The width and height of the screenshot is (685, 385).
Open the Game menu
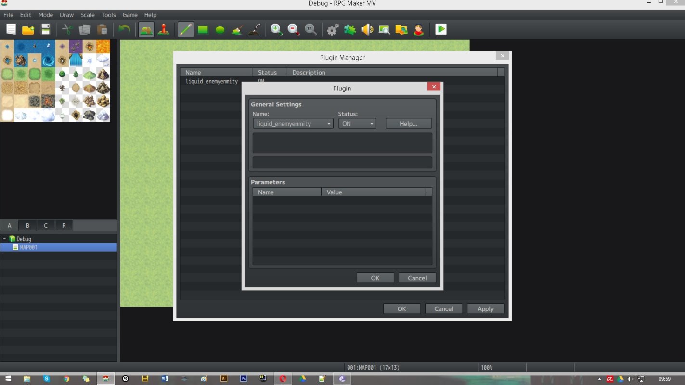(x=130, y=15)
